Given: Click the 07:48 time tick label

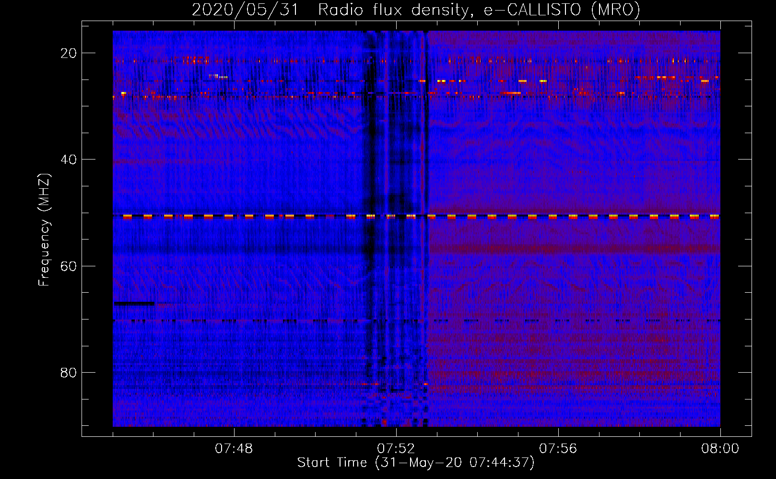Looking at the screenshot, I should pyautogui.click(x=234, y=448).
